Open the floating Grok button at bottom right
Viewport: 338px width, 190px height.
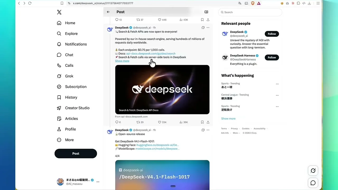(313, 171)
